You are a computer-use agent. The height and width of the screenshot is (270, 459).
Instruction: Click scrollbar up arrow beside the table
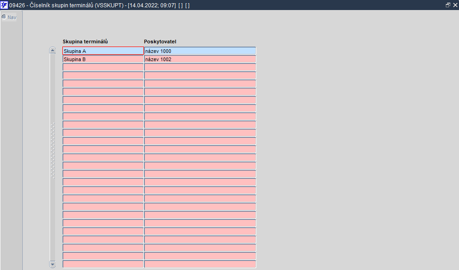point(52,51)
